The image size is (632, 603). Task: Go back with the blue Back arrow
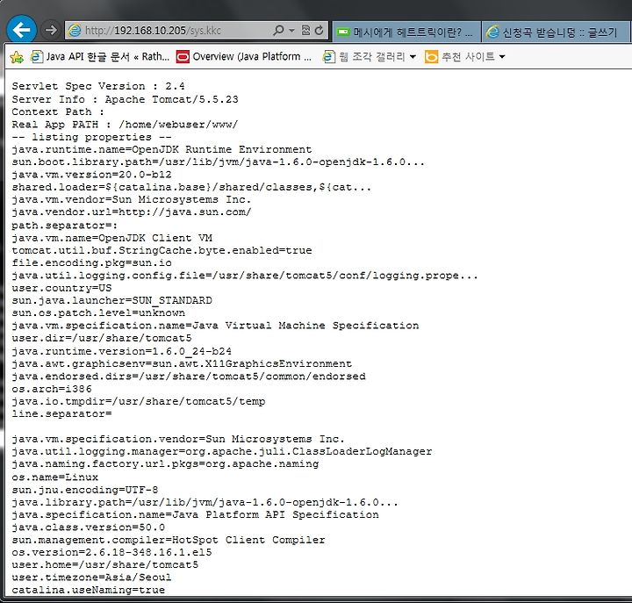click(x=22, y=30)
